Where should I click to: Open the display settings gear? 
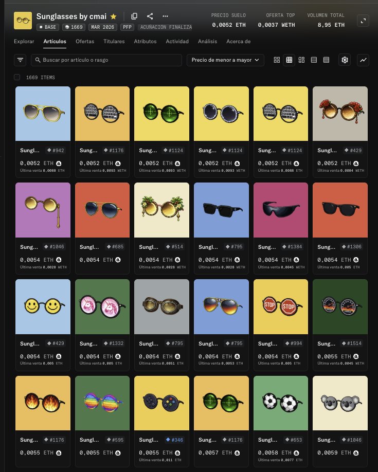coord(345,60)
